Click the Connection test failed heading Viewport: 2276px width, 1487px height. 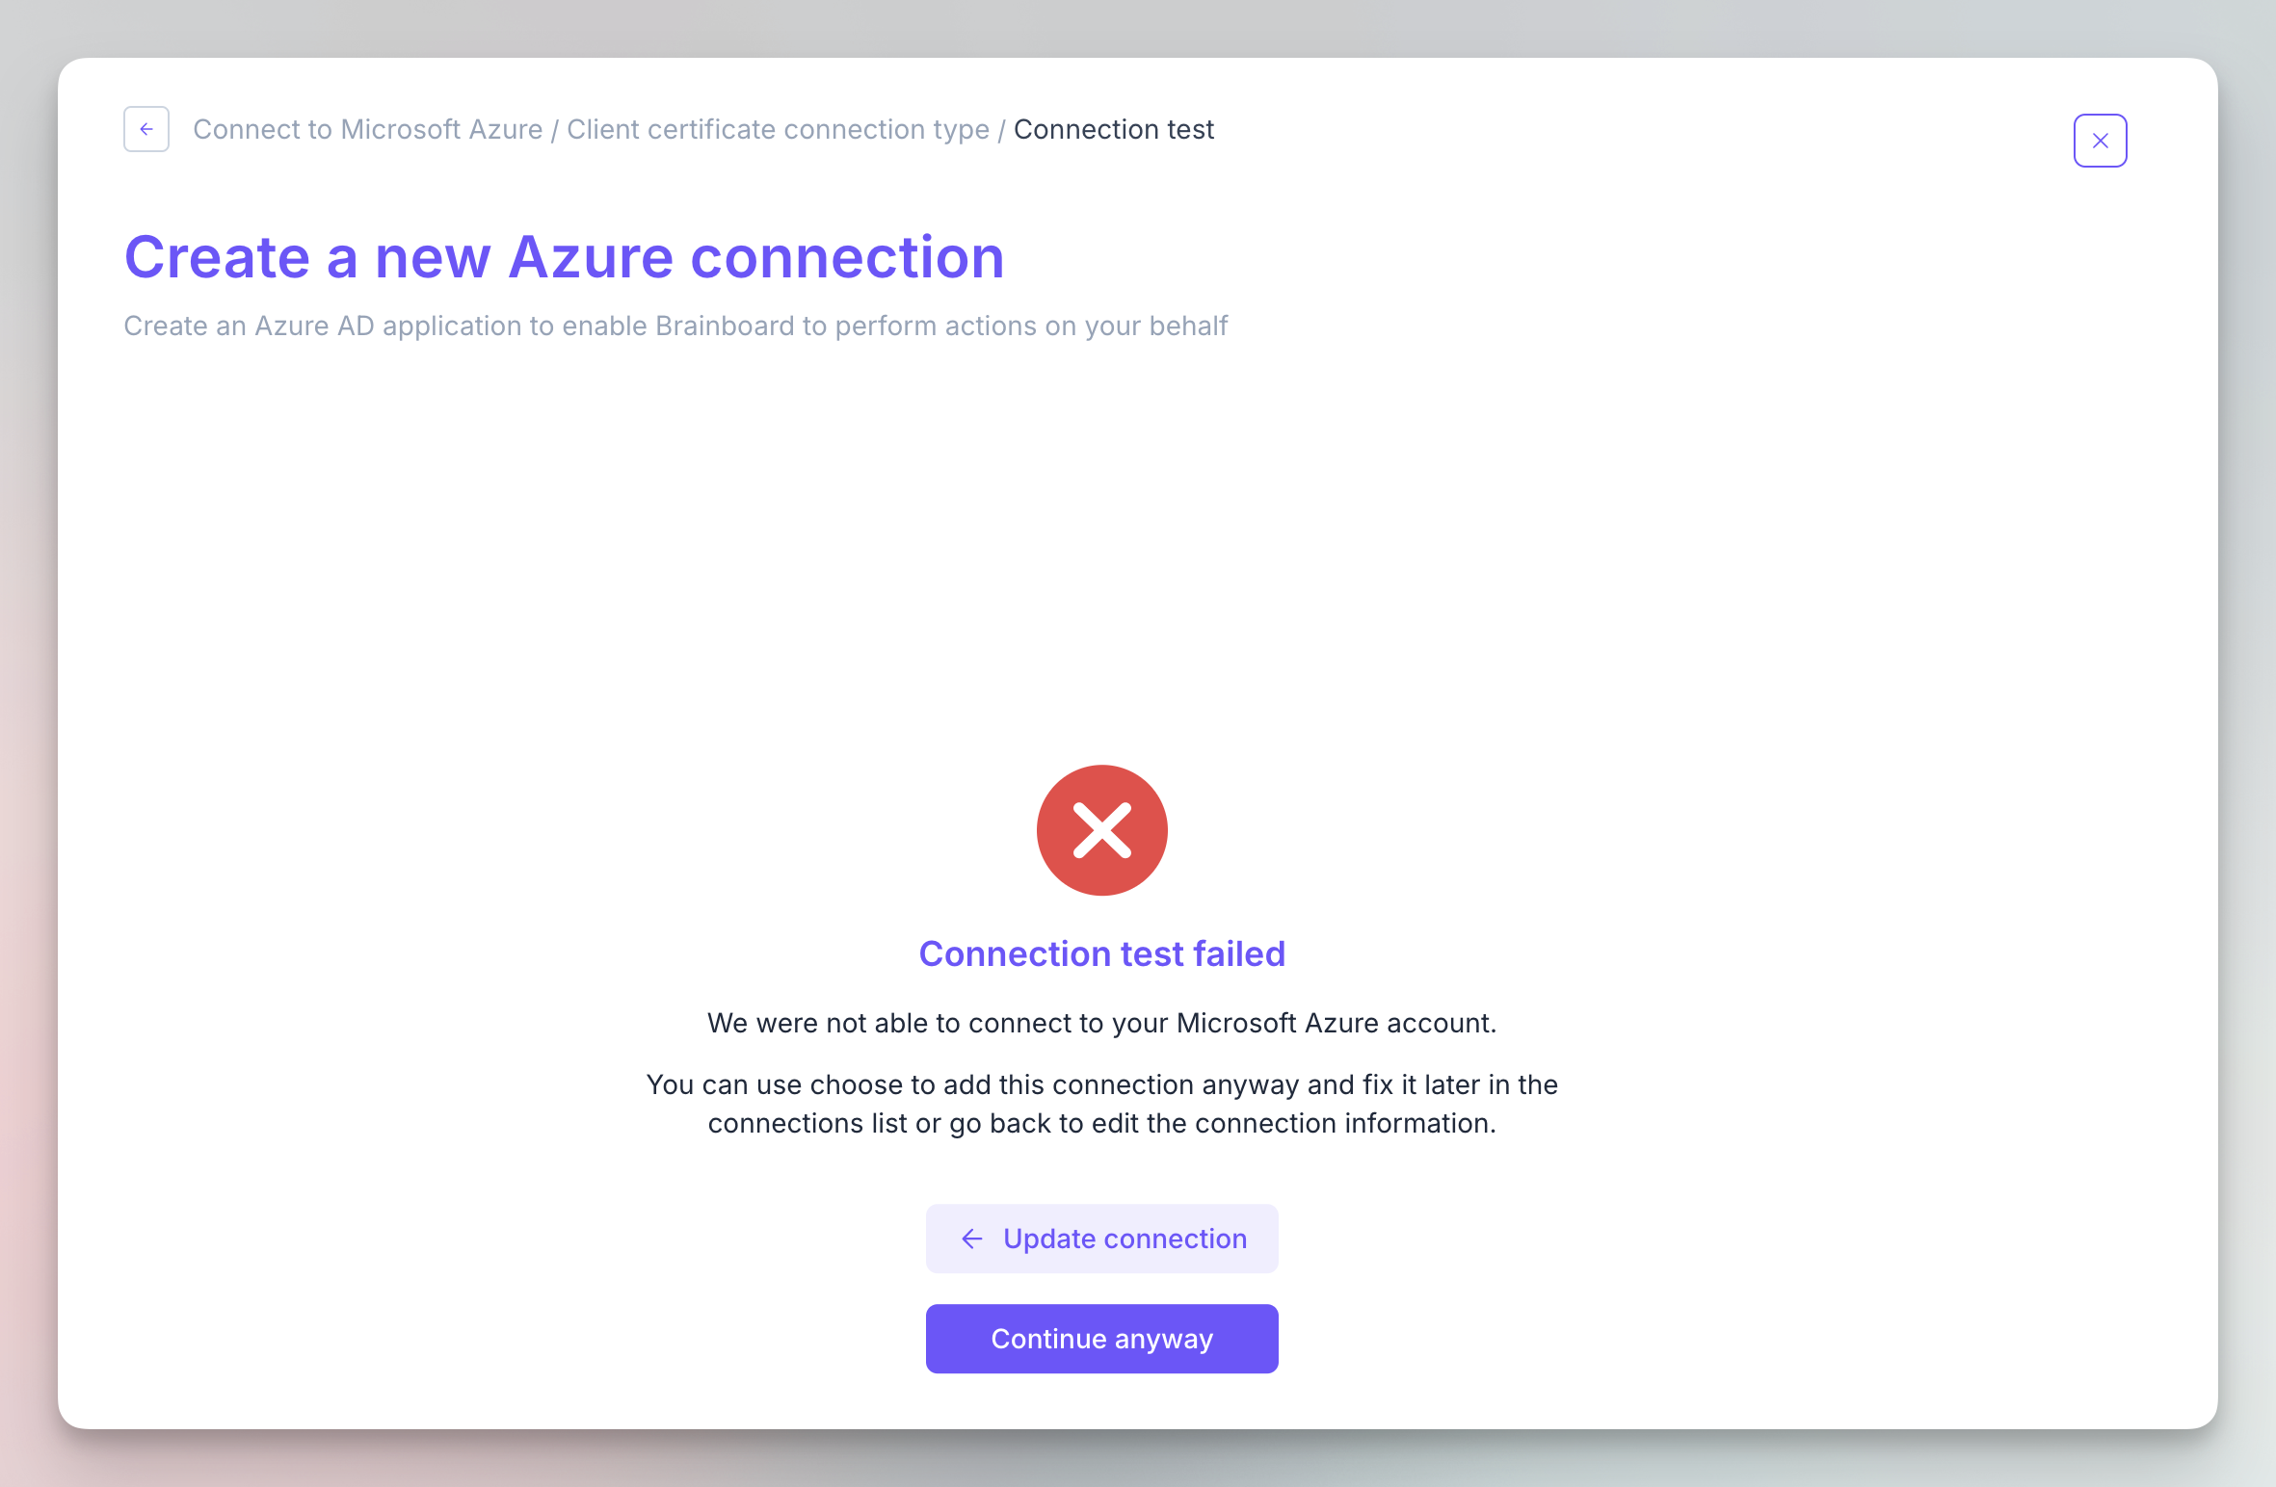point(1101,953)
